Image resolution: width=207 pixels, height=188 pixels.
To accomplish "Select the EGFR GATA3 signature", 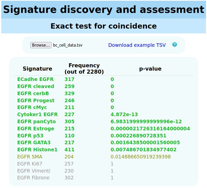I will tap(34, 142).
